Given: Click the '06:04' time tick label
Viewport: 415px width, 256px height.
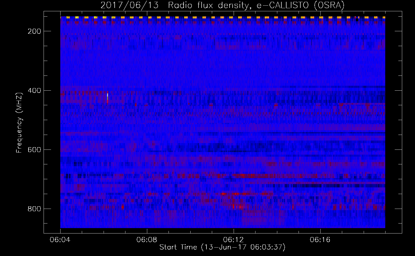Looking at the screenshot, I should [60, 240].
